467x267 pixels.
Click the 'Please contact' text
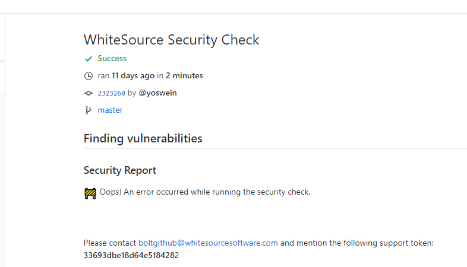tap(110, 243)
